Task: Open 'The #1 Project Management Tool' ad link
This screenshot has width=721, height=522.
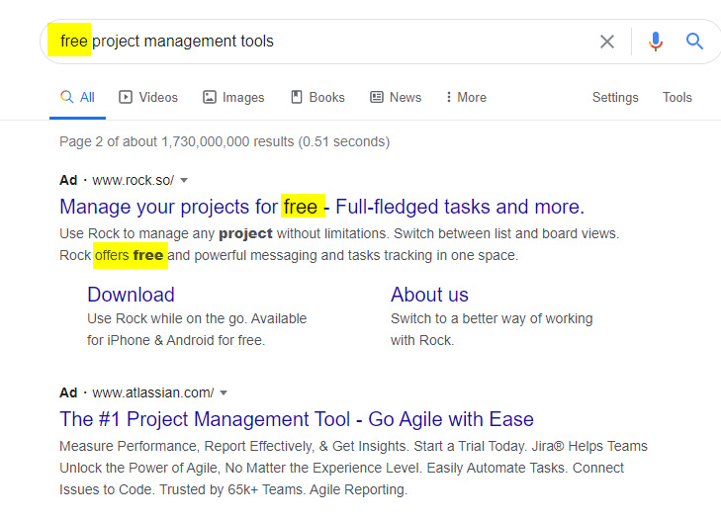Action: (x=297, y=419)
